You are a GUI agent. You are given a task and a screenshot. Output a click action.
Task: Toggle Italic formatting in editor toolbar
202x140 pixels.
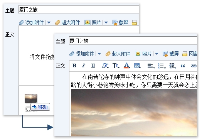point(84,66)
